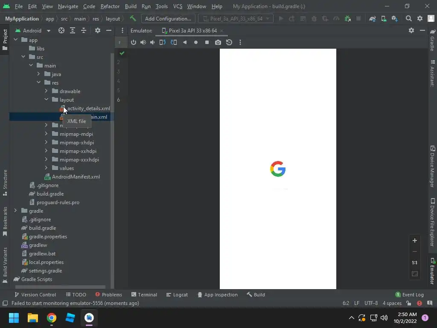
Task: Expand the values folder
Action: (x=46, y=168)
